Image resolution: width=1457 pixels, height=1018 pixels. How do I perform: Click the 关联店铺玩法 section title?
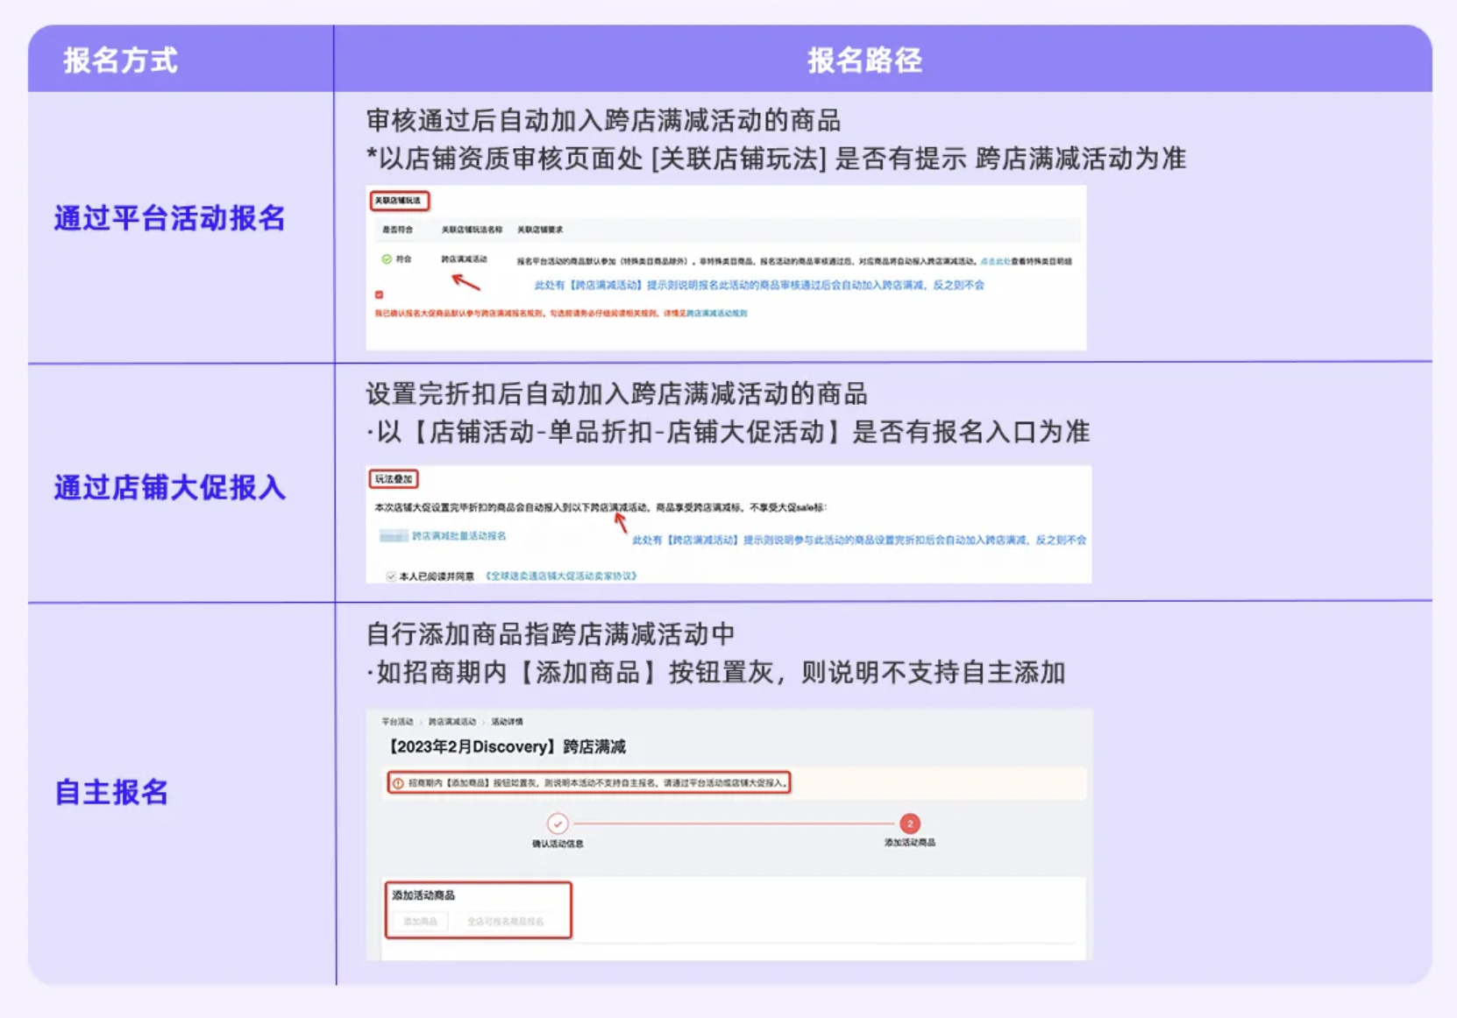pyautogui.click(x=399, y=201)
